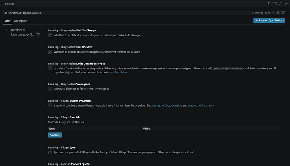Click the '77 Settings Found' count label
Screen dimensions: 290x166
coord(261,13)
